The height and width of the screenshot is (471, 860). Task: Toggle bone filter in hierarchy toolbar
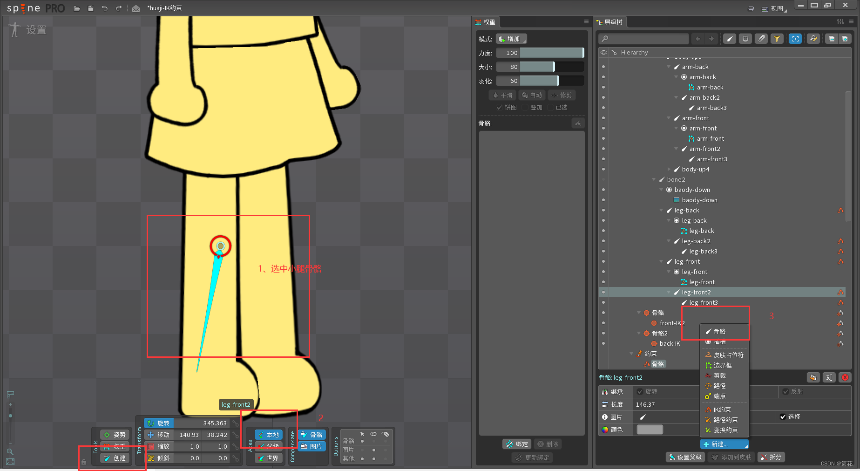tap(730, 39)
